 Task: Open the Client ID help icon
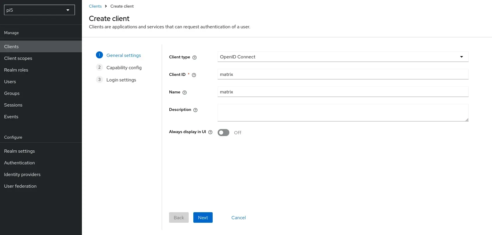point(194,75)
